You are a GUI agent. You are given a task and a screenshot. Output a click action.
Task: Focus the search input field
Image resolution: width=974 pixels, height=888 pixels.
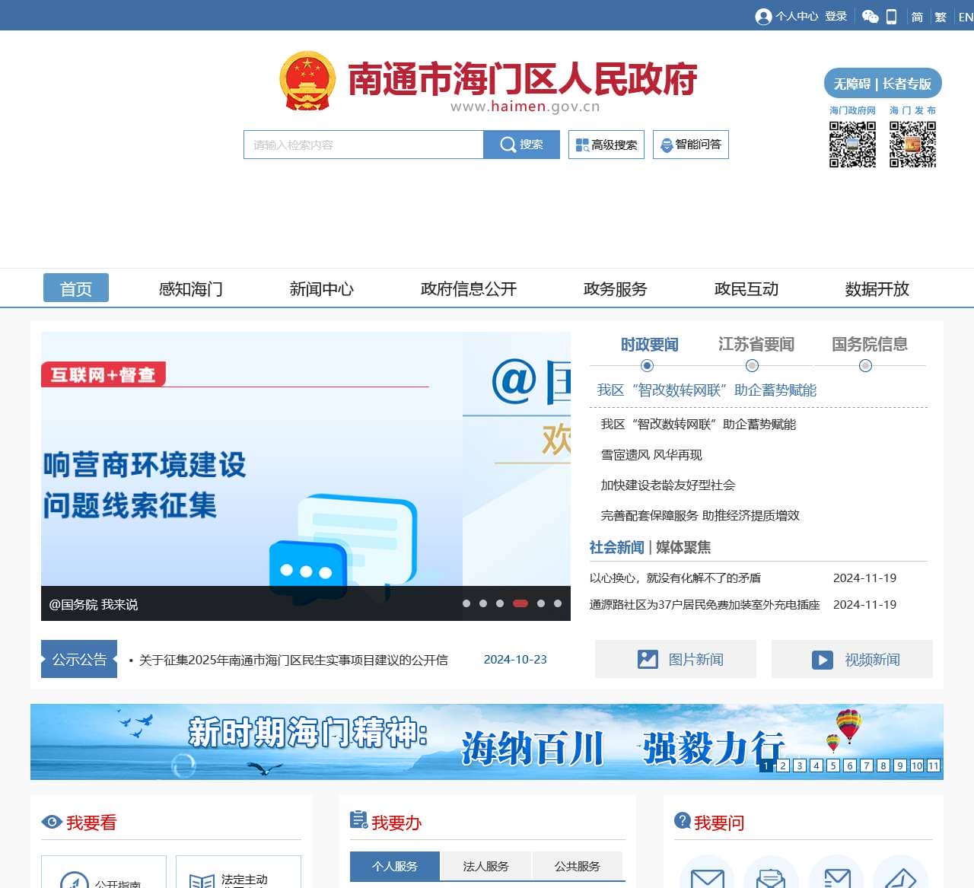(x=364, y=145)
